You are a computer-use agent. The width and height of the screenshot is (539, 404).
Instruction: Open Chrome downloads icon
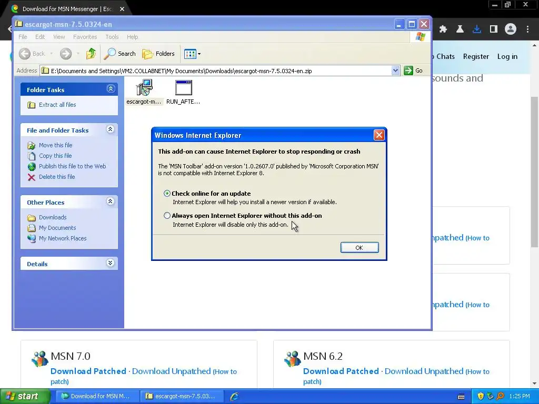click(x=477, y=29)
